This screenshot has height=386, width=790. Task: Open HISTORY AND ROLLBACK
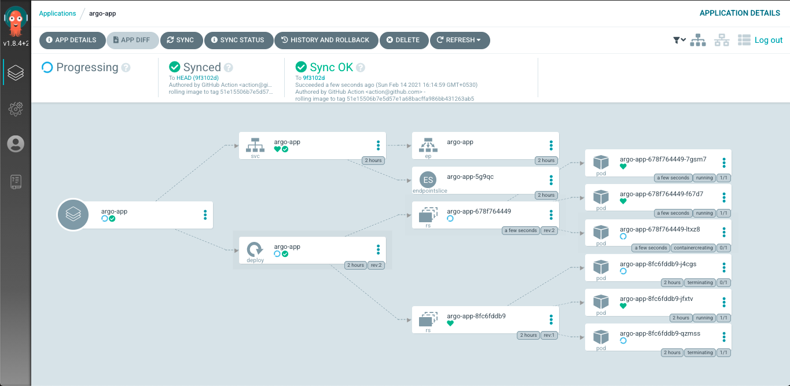pos(326,40)
